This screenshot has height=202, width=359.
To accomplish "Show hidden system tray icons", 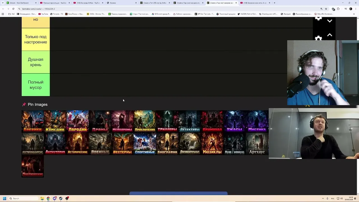I will [x=323, y=198].
